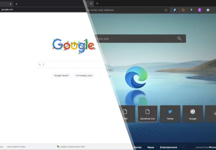Open the Gamehole Con quick link tile

[x=148, y=114]
